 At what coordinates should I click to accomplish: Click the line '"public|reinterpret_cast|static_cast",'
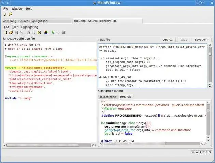pyautogui.click(x=40, y=79)
